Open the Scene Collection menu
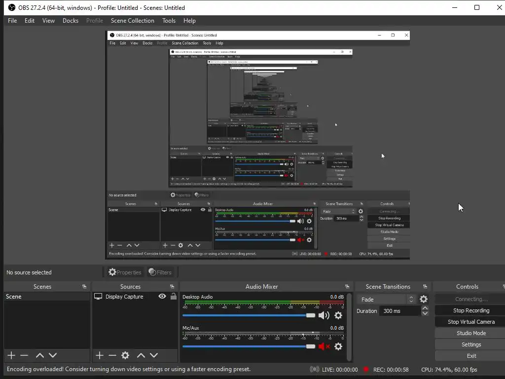The image size is (505, 379). 132,21
